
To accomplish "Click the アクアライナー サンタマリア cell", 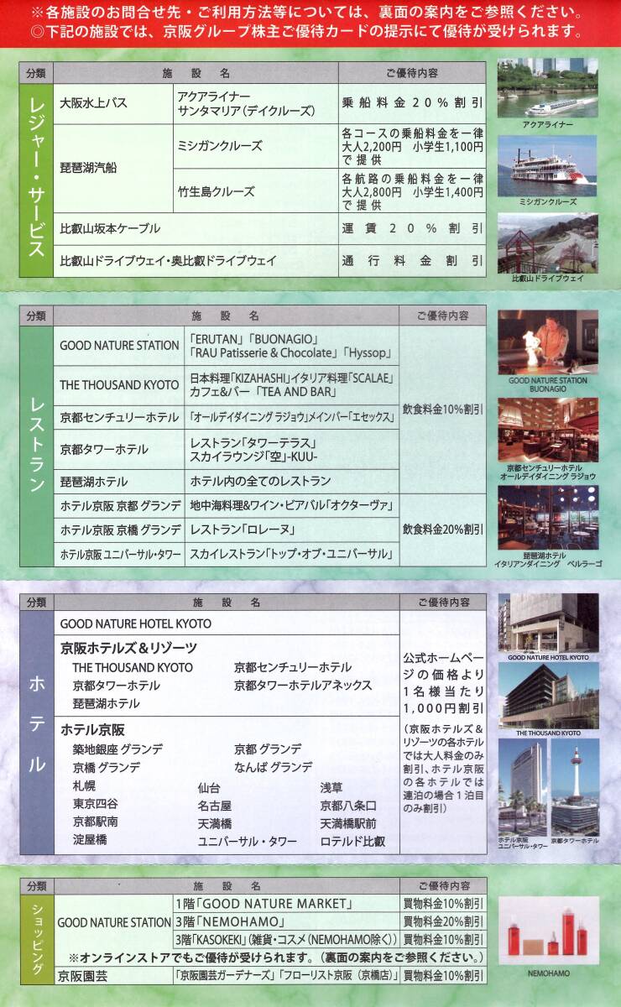I will pyautogui.click(x=255, y=103).
